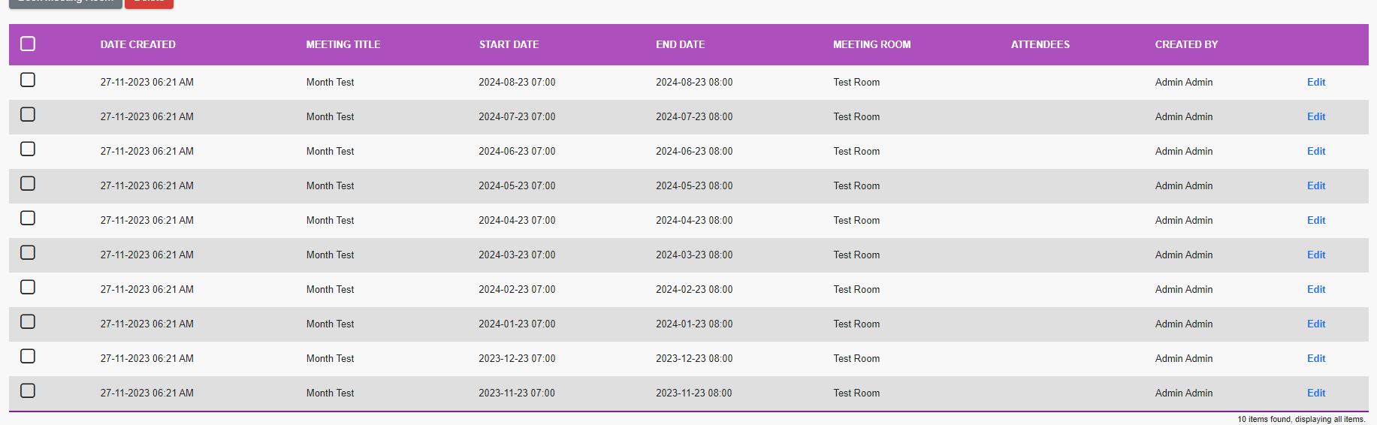Open Edit link for 2023-11-23 meeting
The width and height of the screenshot is (1377, 425).
1316,393
